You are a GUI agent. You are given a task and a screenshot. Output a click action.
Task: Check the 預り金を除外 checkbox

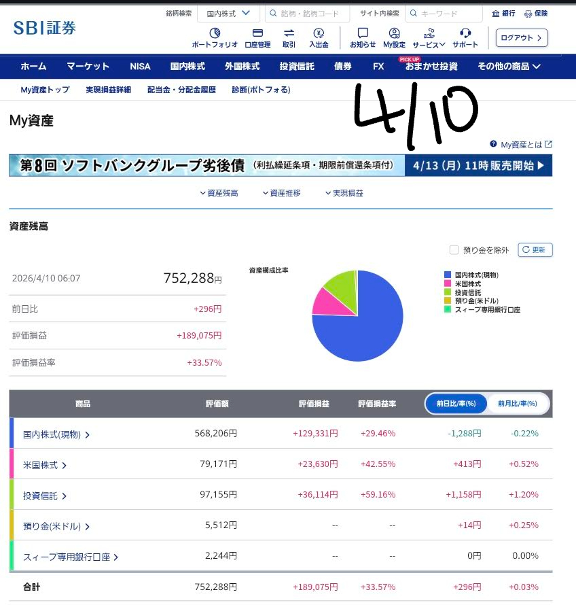pyautogui.click(x=454, y=250)
